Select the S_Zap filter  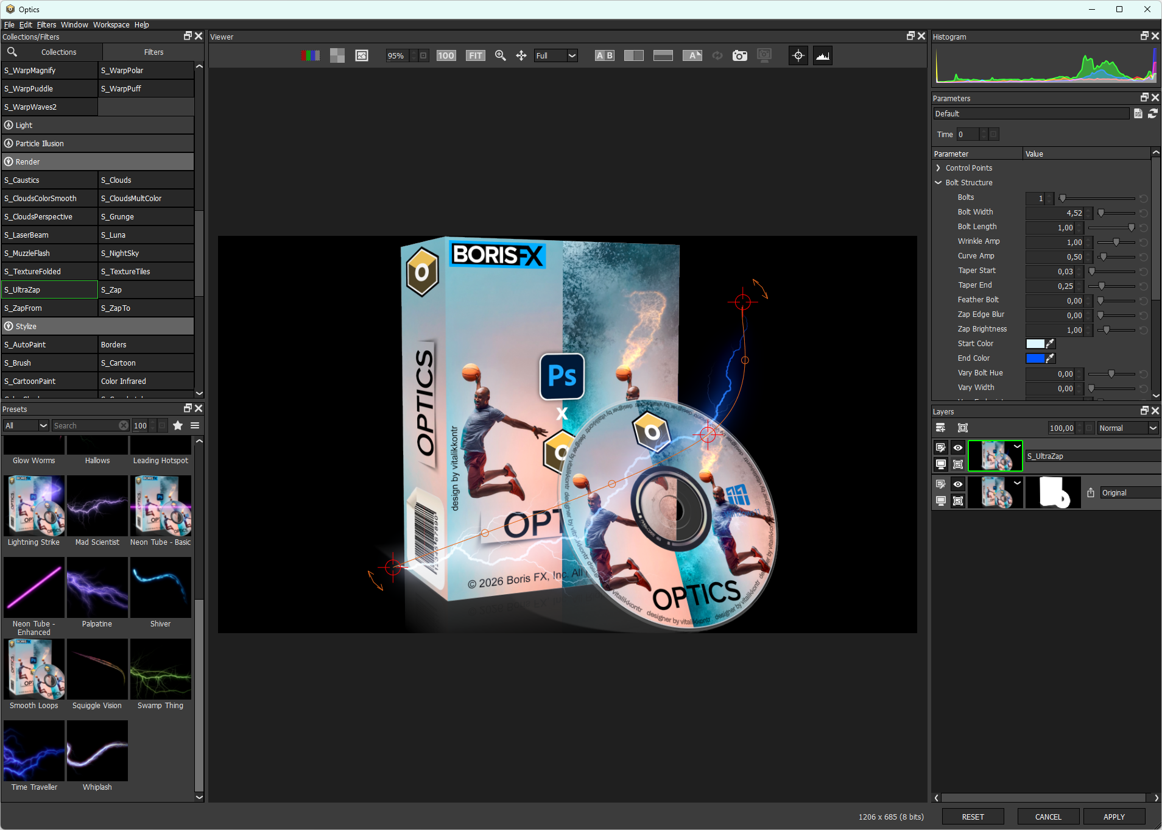tap(146, 290)
